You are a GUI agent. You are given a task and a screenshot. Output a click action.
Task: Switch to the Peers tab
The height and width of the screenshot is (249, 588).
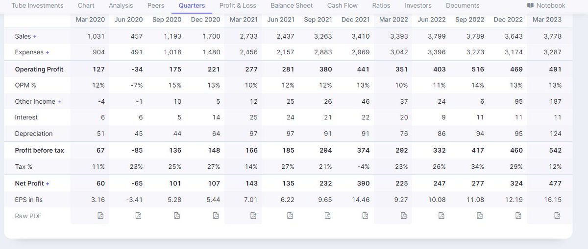pyautogui.click(x=156, y=5)
